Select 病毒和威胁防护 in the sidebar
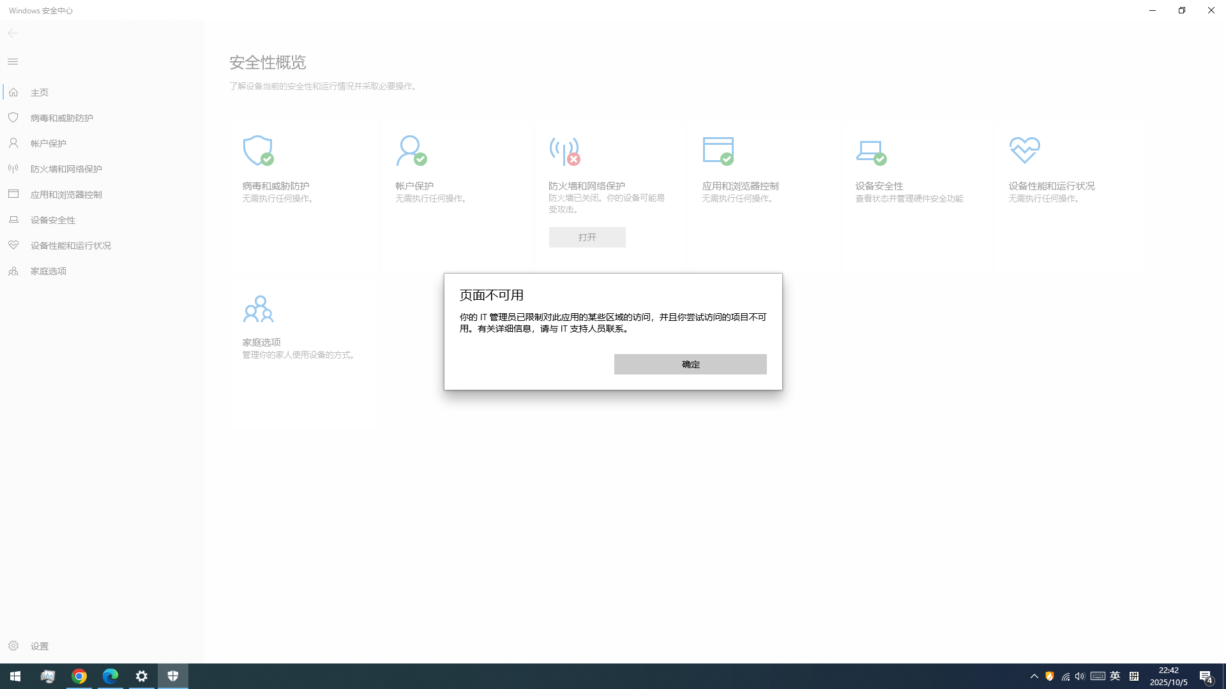This screenshot has height=689, width=1226. [61, 118]
